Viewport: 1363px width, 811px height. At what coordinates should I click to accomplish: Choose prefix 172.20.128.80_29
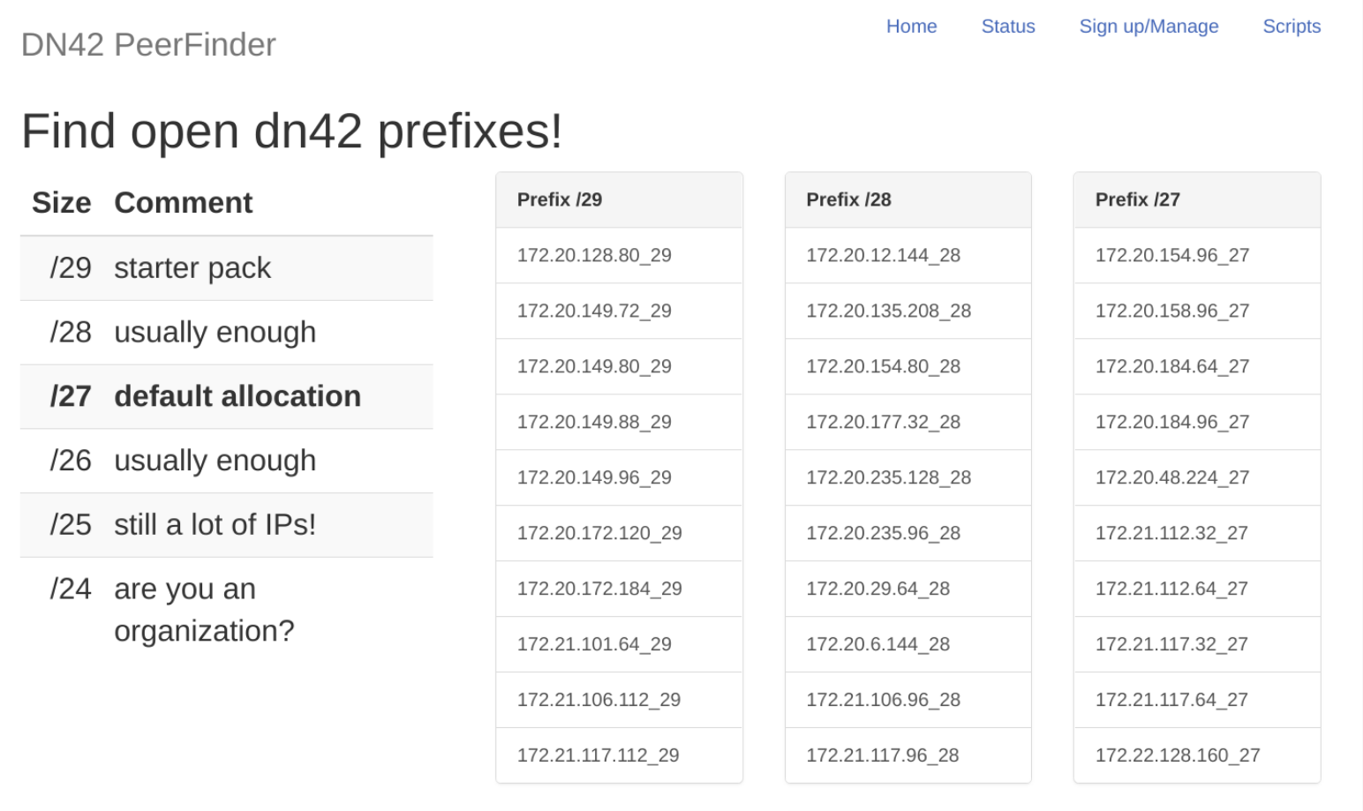point(619,255)
